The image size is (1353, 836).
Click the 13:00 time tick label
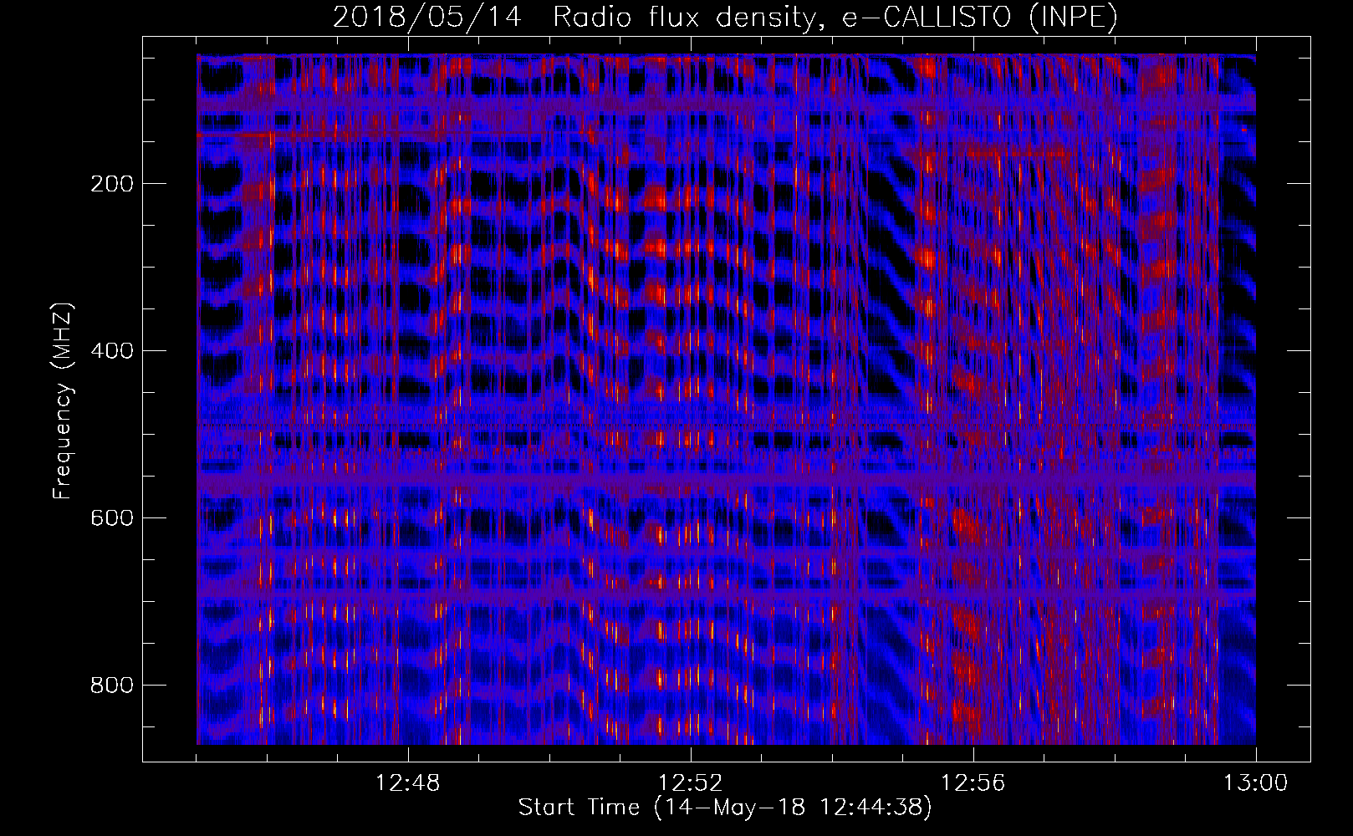(1256, 783)
